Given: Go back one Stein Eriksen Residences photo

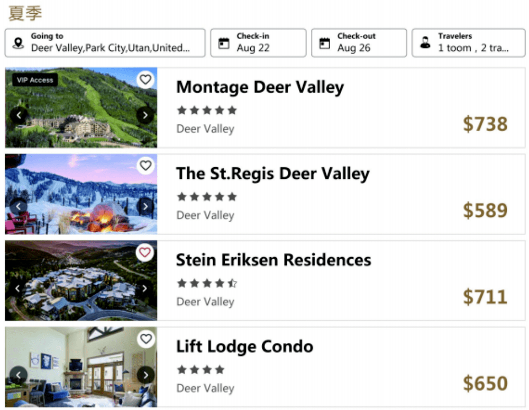Looking at the screenshot, I should pos(19,288).
